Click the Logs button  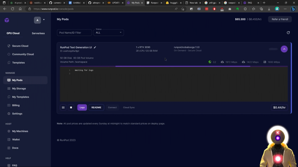(82, 107)
